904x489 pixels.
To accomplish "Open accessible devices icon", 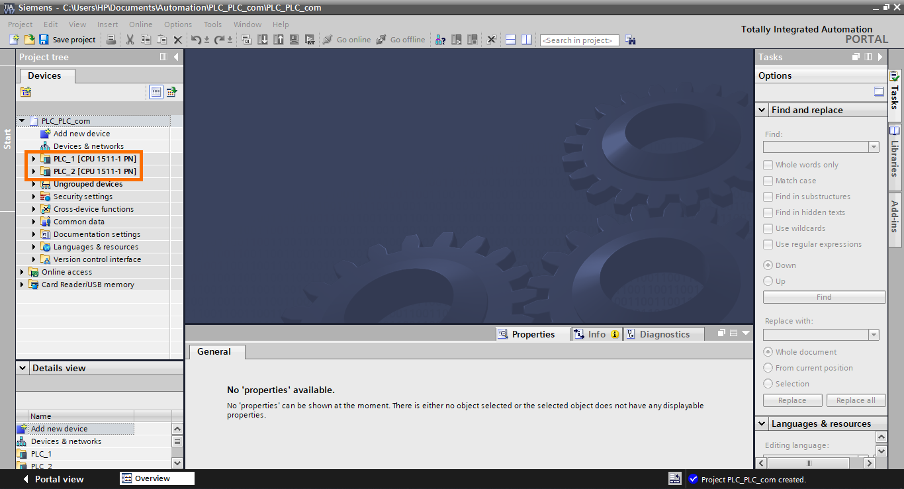I will [x=440, y=40].
